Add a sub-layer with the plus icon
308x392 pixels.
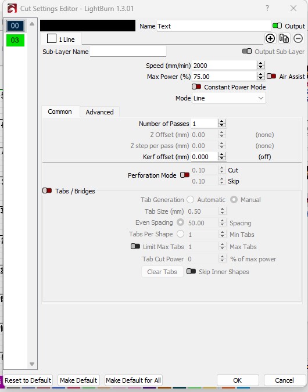[x=270, y=38]
